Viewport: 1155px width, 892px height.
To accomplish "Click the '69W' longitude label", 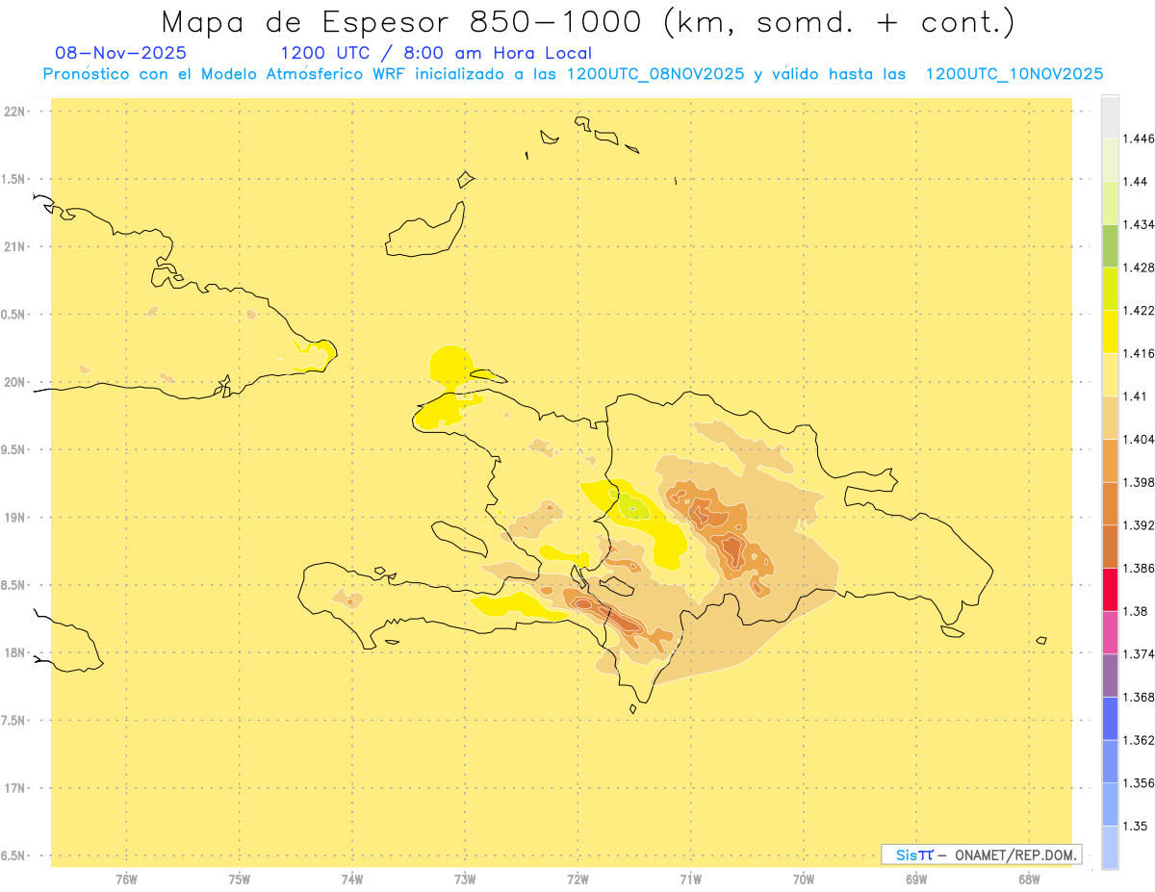I will coord(916,879).
